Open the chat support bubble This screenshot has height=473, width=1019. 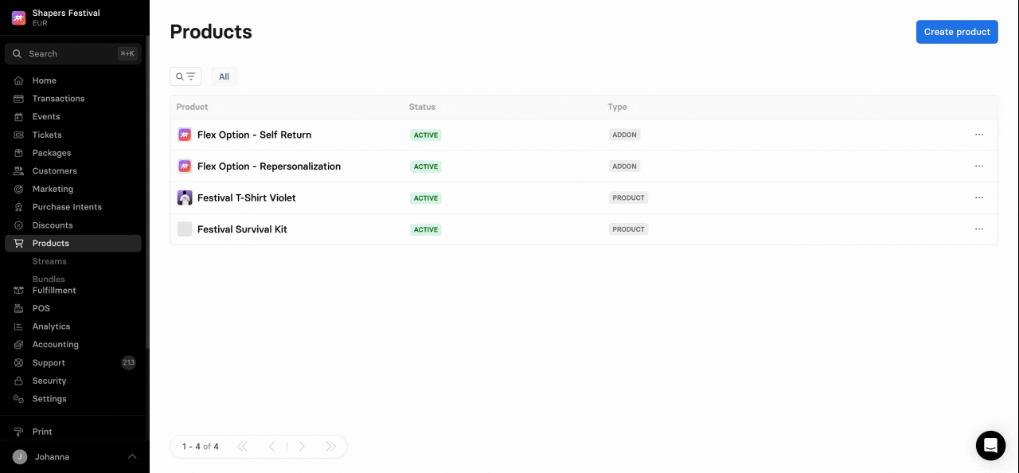(990, 445)
